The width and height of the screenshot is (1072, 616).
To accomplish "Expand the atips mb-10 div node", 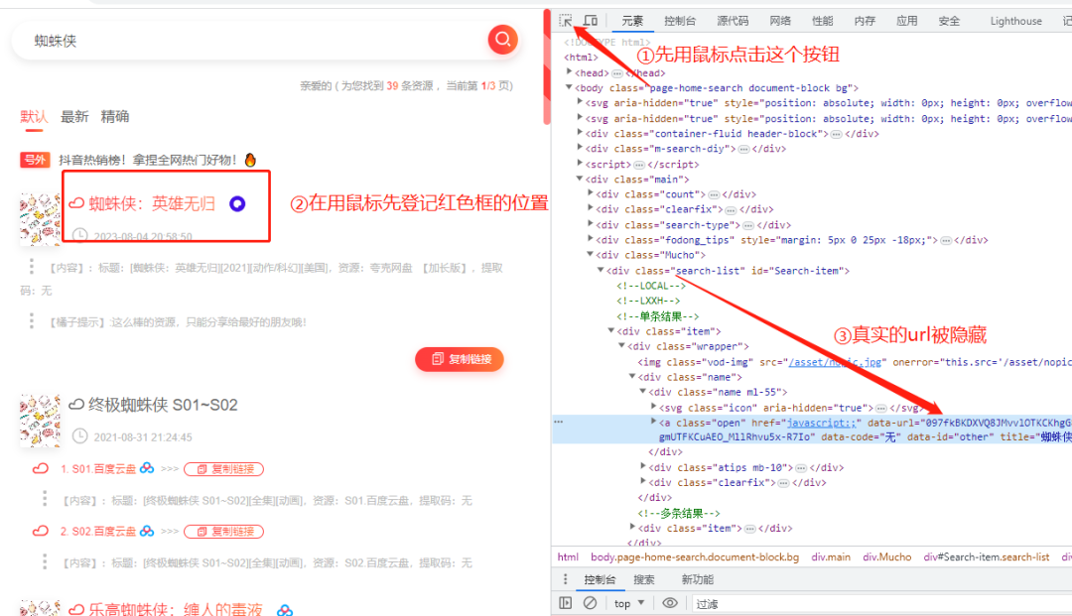I will pyautogui.click(x=643, y=466).
